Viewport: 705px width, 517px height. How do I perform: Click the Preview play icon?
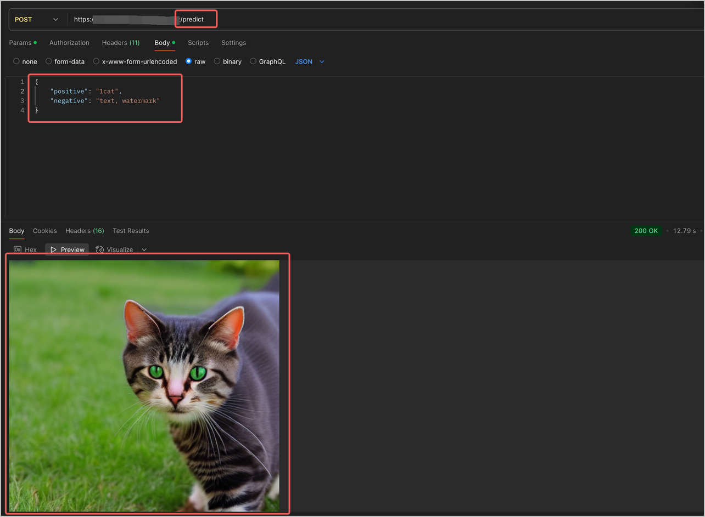pyautogui.click(x=53, y=249)
